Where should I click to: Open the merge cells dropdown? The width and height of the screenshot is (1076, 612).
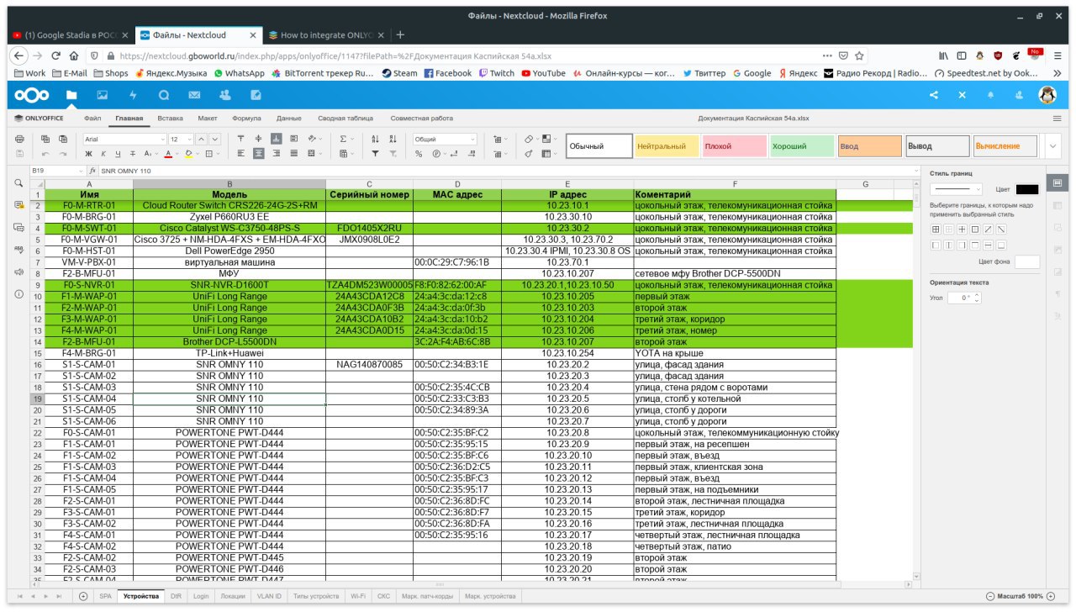[315, 154]
